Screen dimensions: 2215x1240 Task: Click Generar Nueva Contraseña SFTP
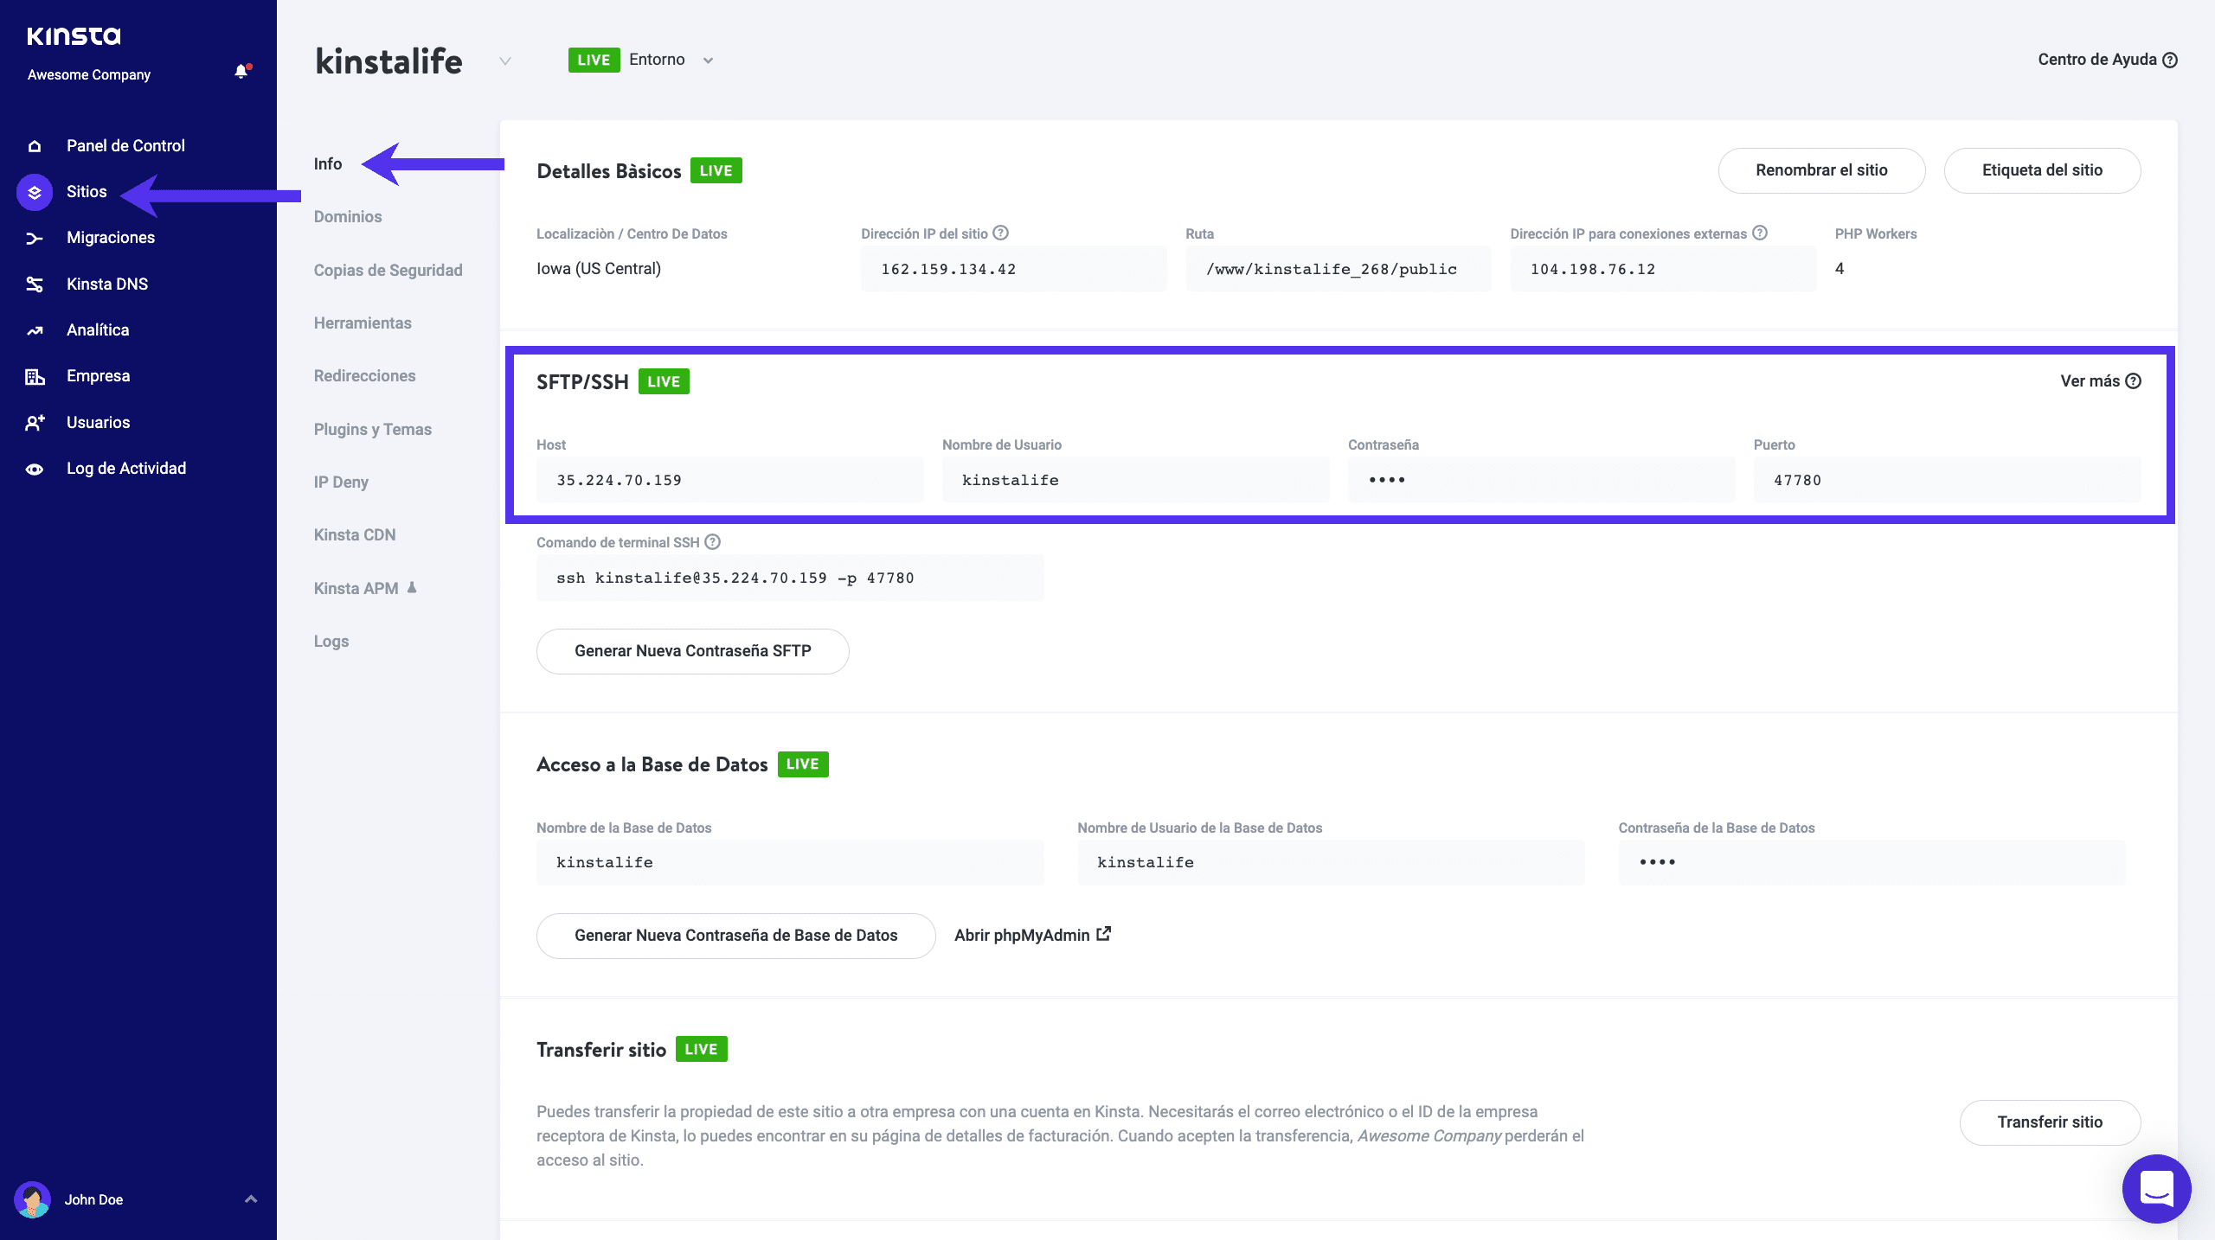pos(692,651)
